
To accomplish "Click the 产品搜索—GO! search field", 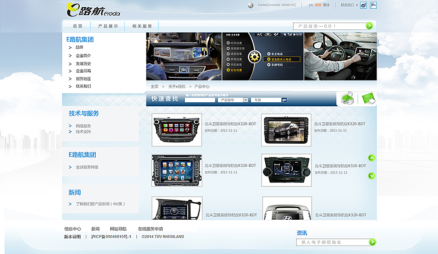I will (329, 26).
